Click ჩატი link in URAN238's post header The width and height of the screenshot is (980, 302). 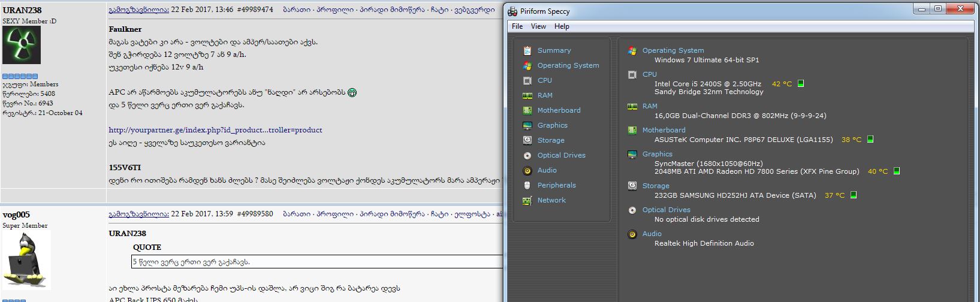[x=439, y=10]
